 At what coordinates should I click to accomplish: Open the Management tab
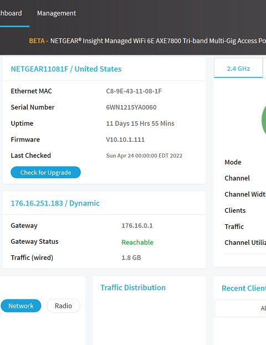pyautogui.click(x=57, y=13)
